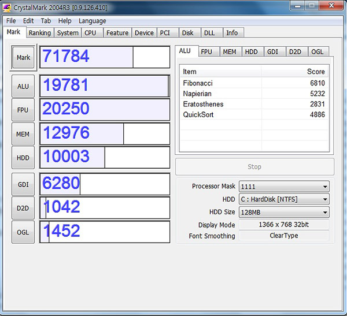
Task: Open the HDD drive dropdown
Action: click(284, 199)
